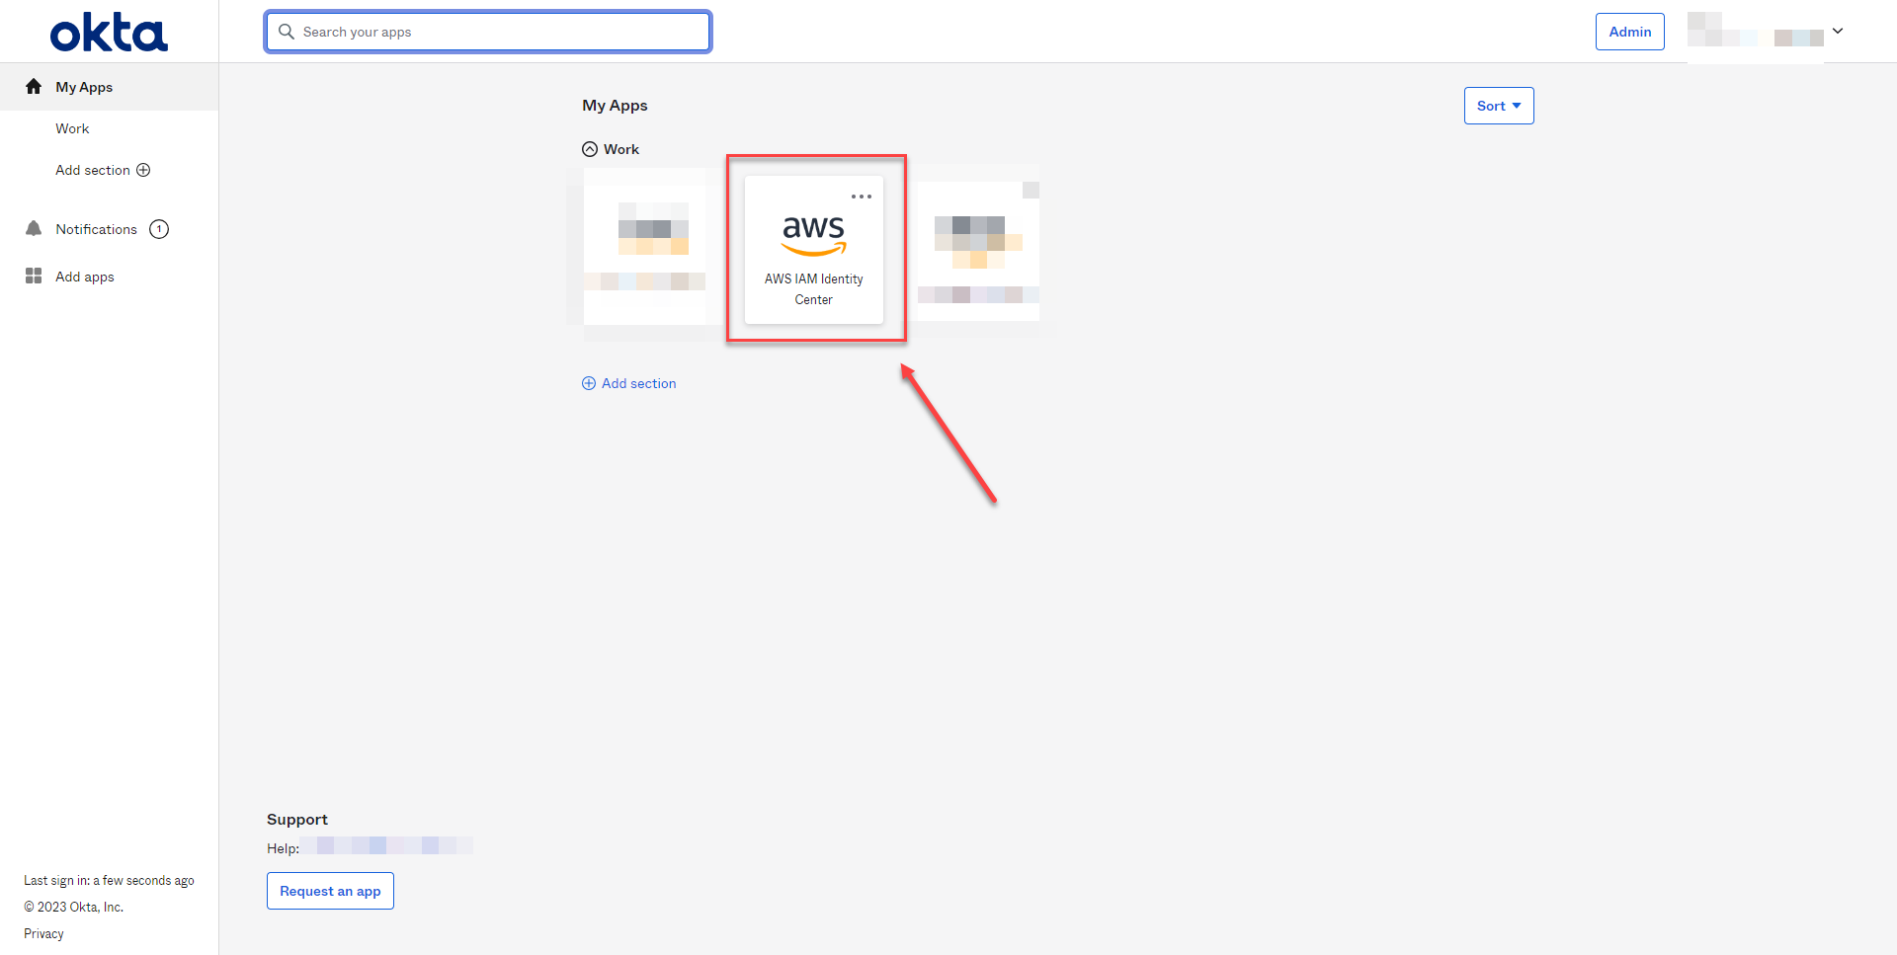This screenshot has height=955, width=1897.
Task: Click the Add apps grid icon
Action: coord(34,277)
